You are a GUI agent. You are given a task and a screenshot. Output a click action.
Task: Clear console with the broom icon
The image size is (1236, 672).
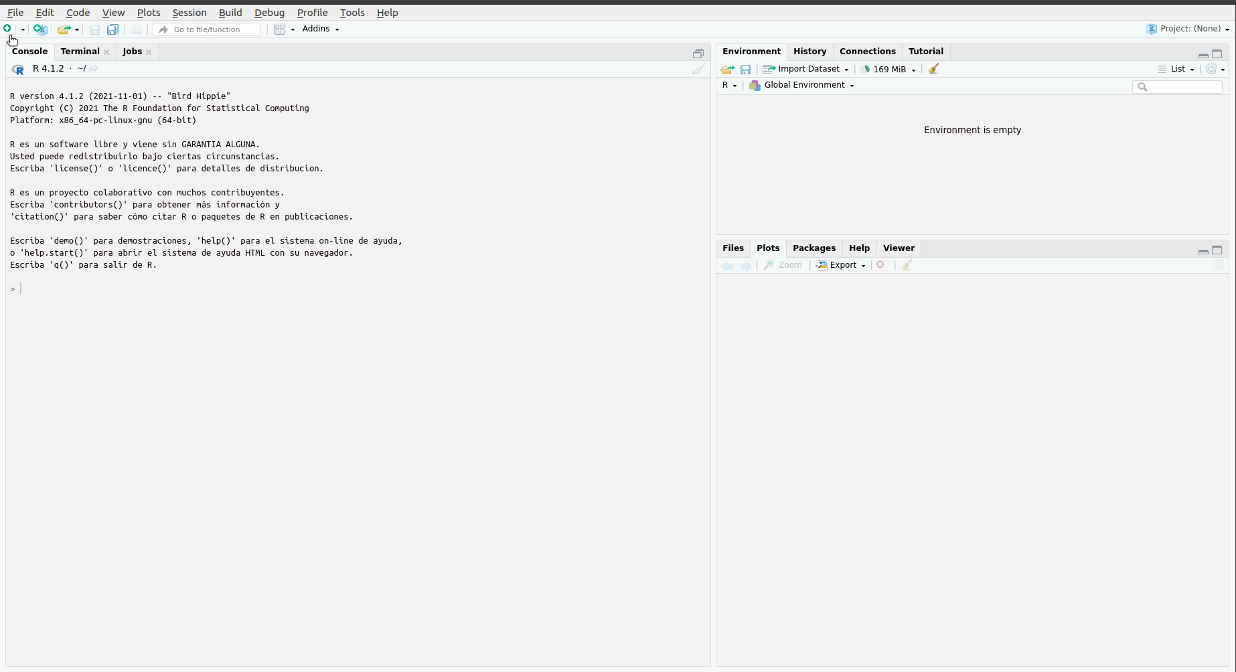coord(698,69)
